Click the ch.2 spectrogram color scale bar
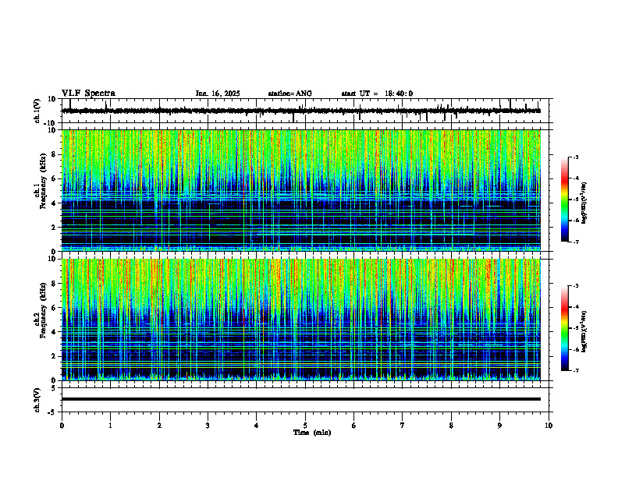 pyautogui.click(x=565, y=328)
